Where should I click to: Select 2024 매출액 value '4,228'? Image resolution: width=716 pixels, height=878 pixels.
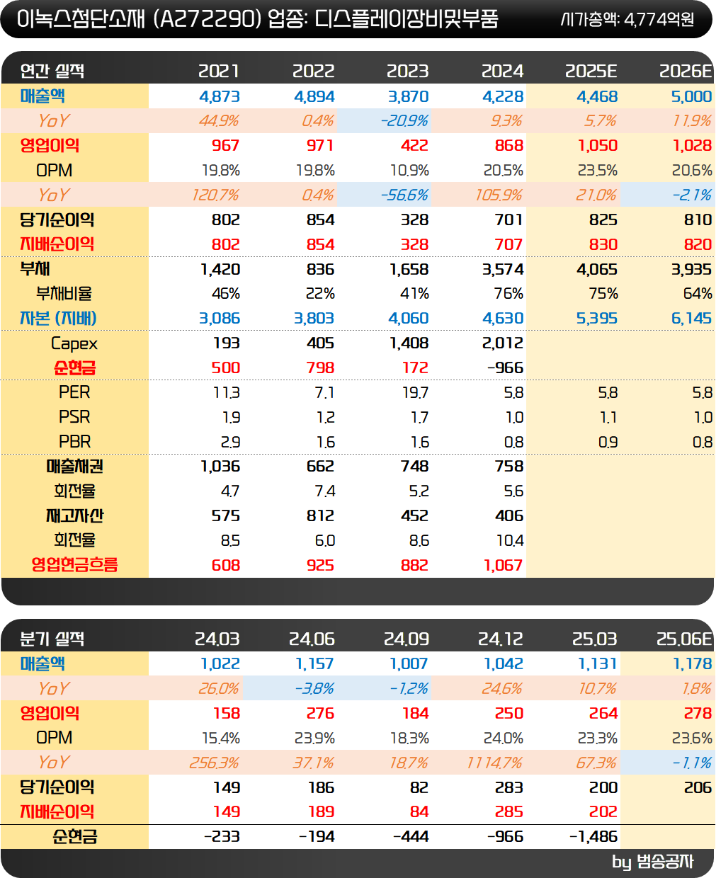503,96
